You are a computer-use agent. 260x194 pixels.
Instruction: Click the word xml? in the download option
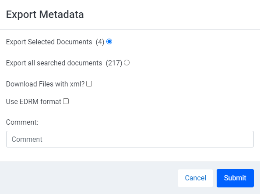(x=77, y=84)
